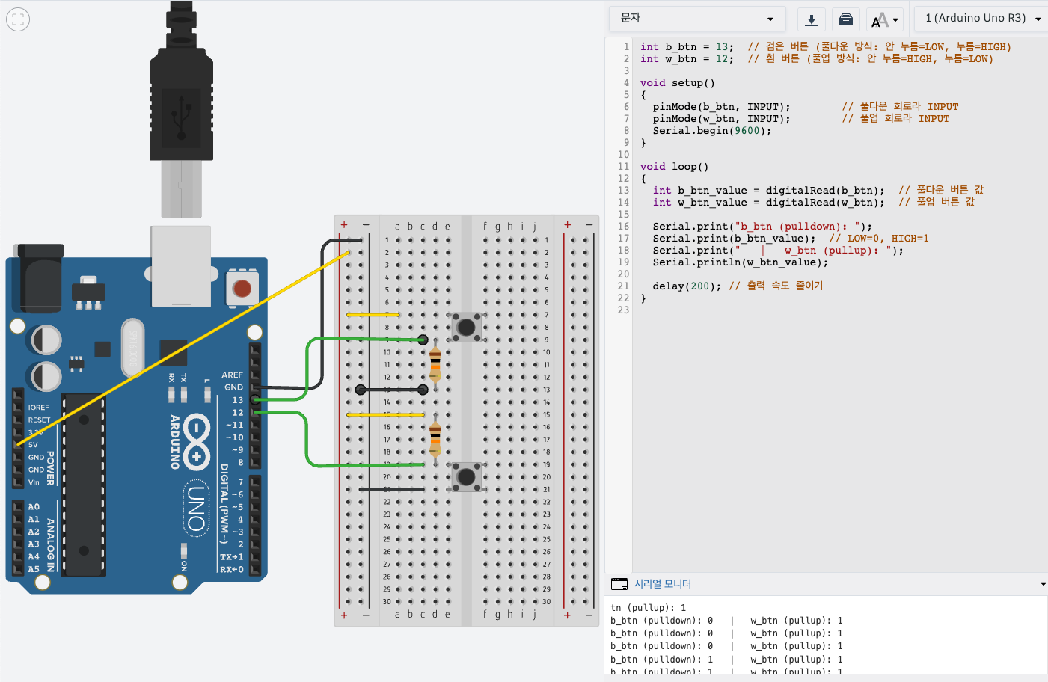Open the Arduino Uno R3 board selector
This screenshot has height=682, width=1048.
[981, 19]
